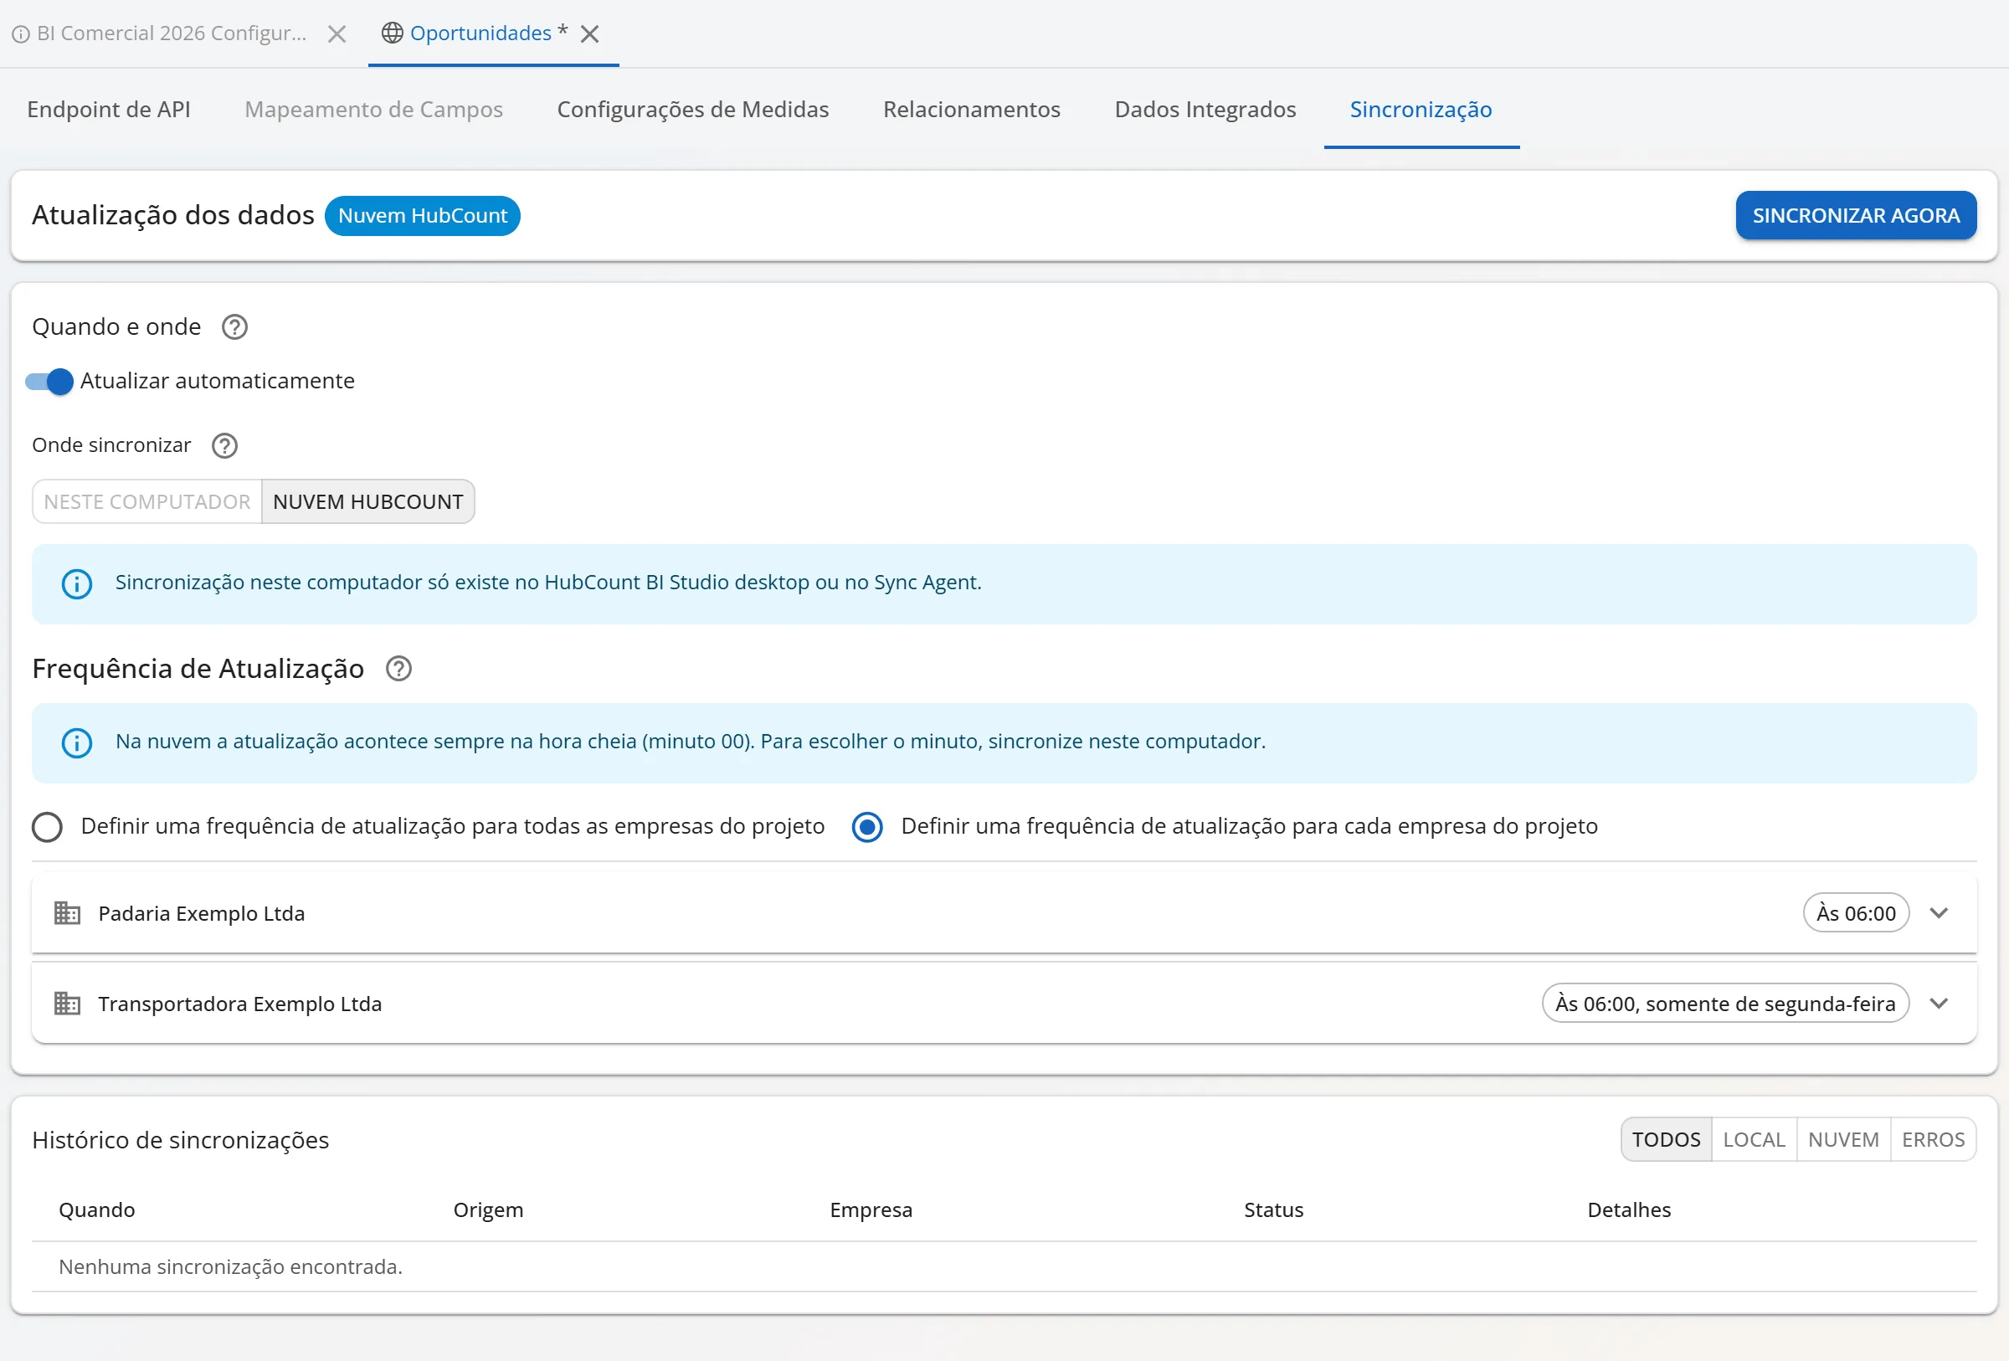
Task: Click the Quando column header
Action: click(x=97, y=1209)
